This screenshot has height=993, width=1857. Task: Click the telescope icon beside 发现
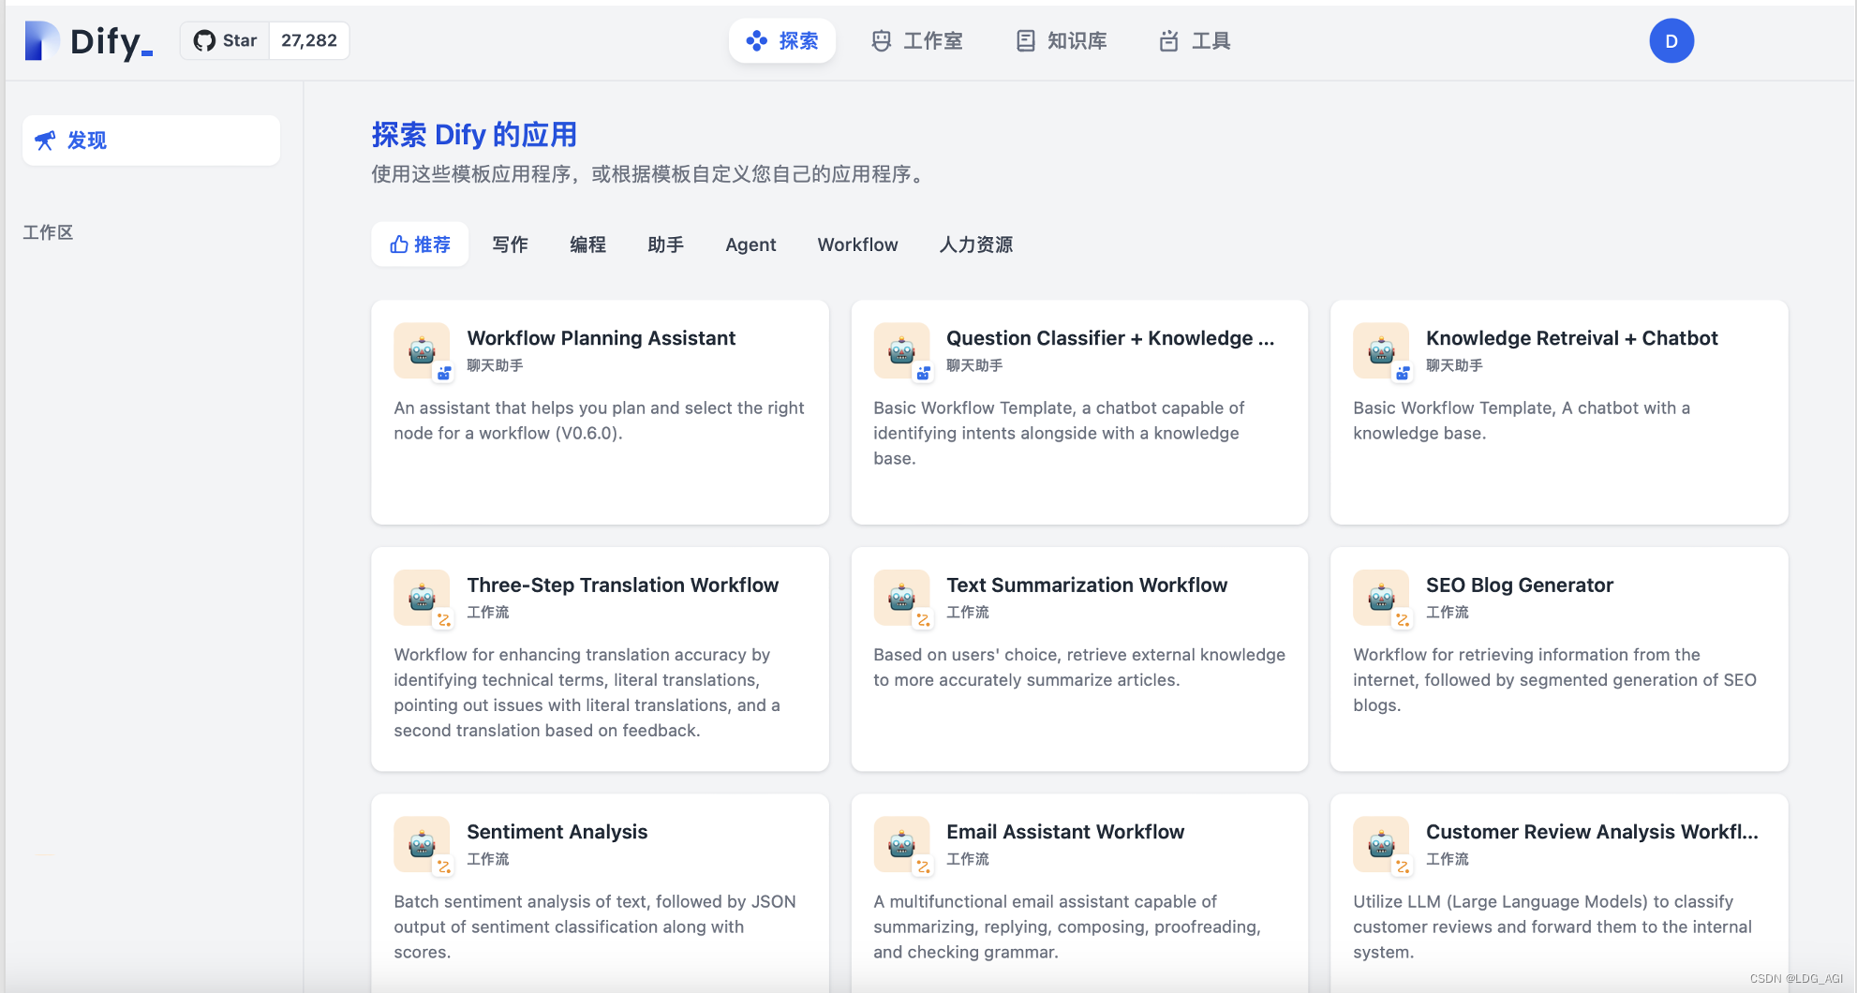(x=45, y=141)
